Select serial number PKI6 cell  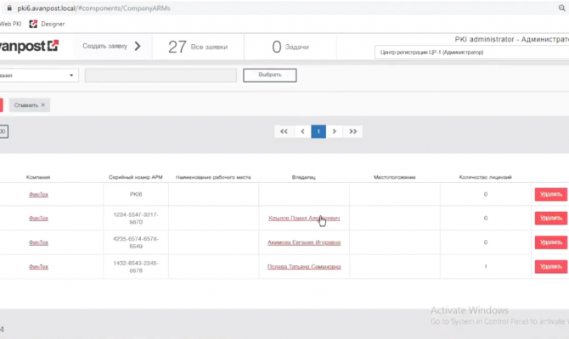[x=136, y=194]
